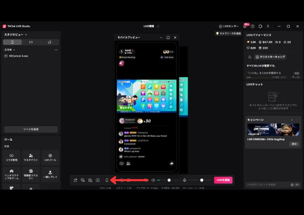Viewport: 304px width, 215px height.
Task: Open the コラボ配信 tool
Action: [x=12, y=157]
